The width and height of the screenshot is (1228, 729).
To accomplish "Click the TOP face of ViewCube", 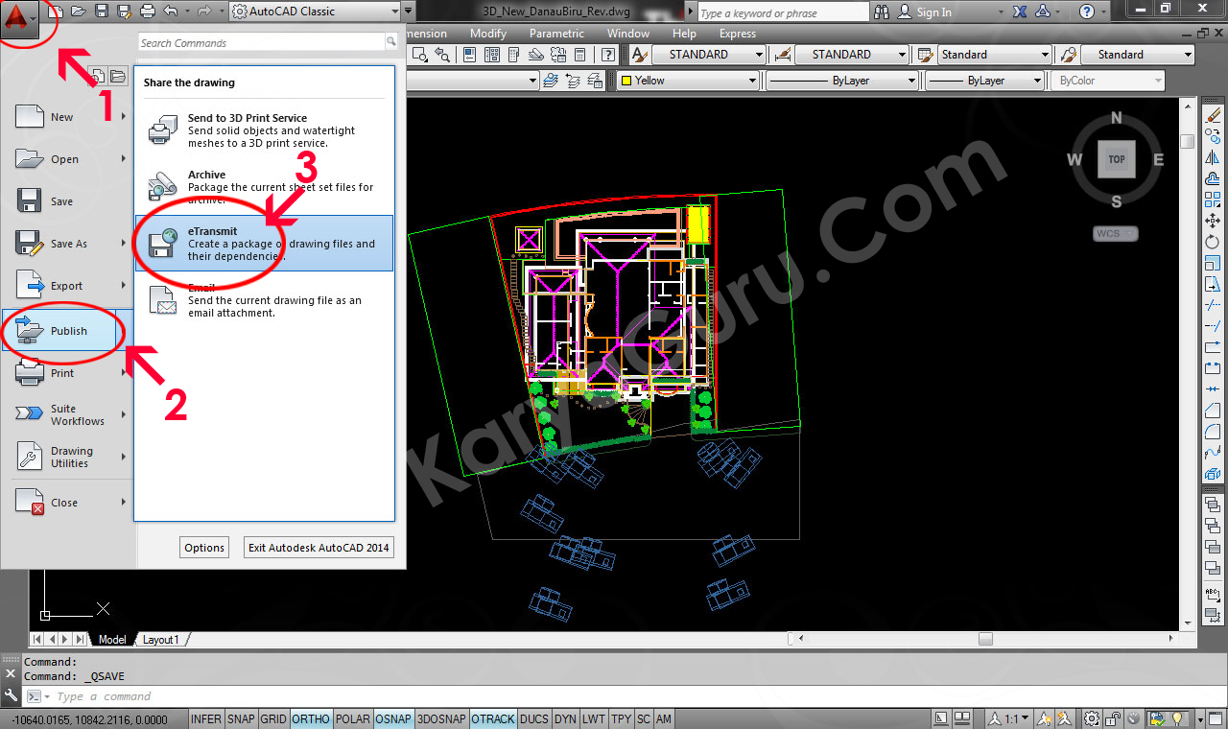I will 1116,160.
